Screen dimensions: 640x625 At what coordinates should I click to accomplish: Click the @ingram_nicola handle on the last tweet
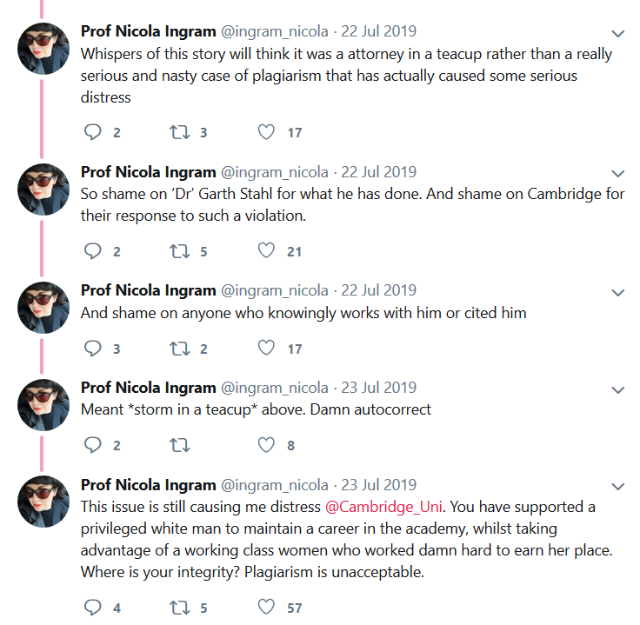275,485
